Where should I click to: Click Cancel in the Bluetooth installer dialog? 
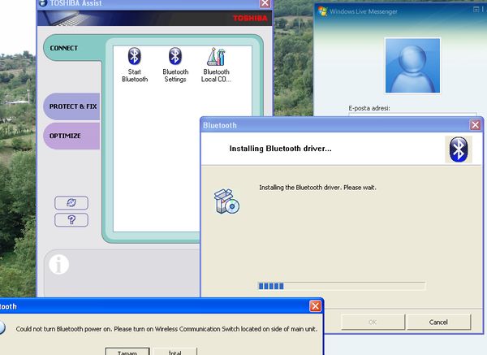tap(438, 322)
